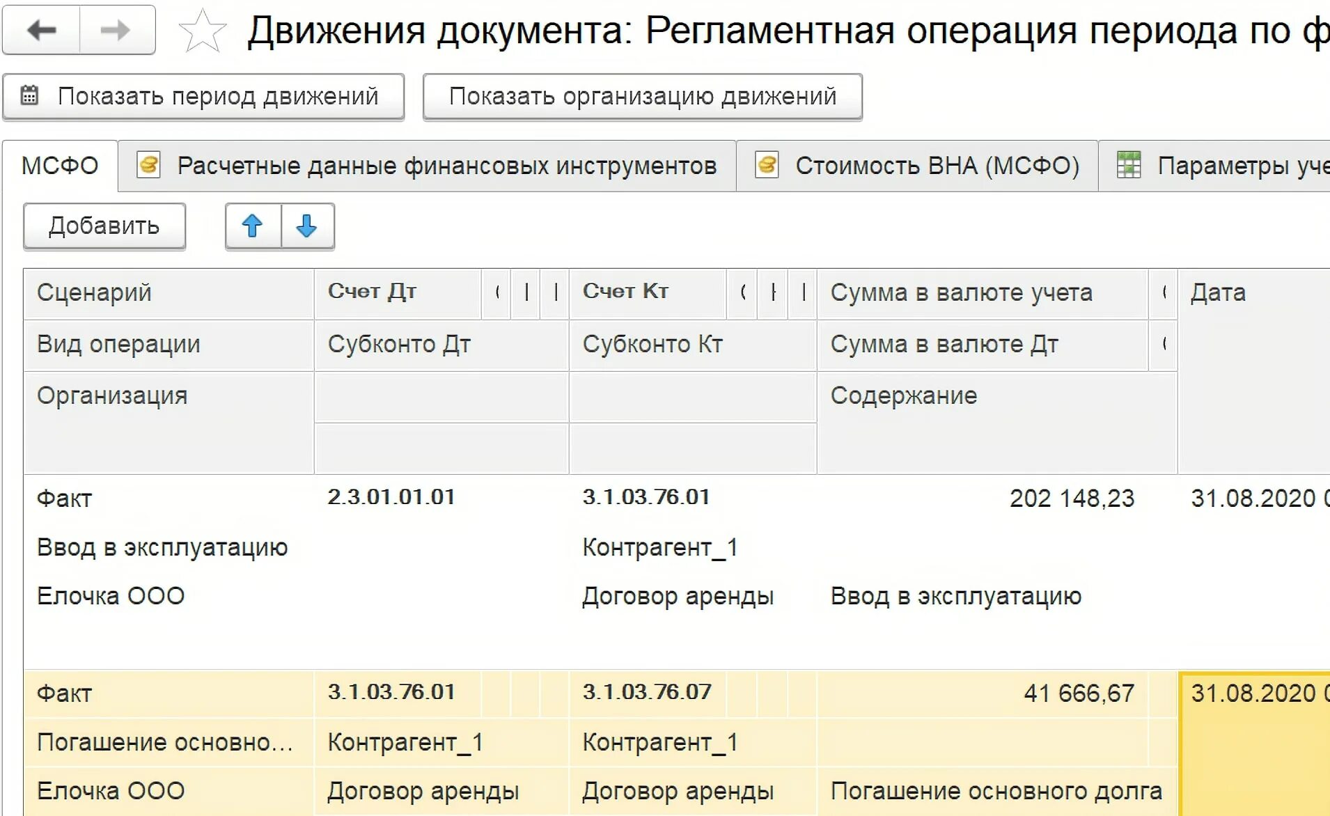Move row up with blue up arrow
1330x816 pixels.
click(x=253, y=226)
